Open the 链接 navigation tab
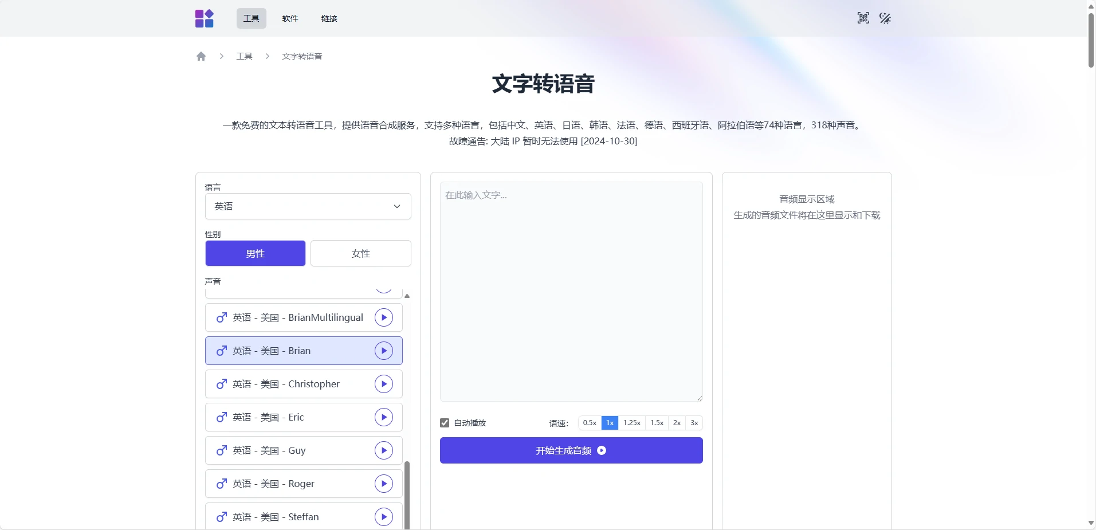The image size is (1096, 530). (328, 18)
